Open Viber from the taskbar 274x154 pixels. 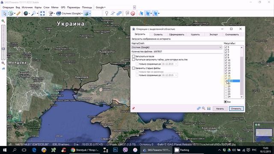click(125, 150)
